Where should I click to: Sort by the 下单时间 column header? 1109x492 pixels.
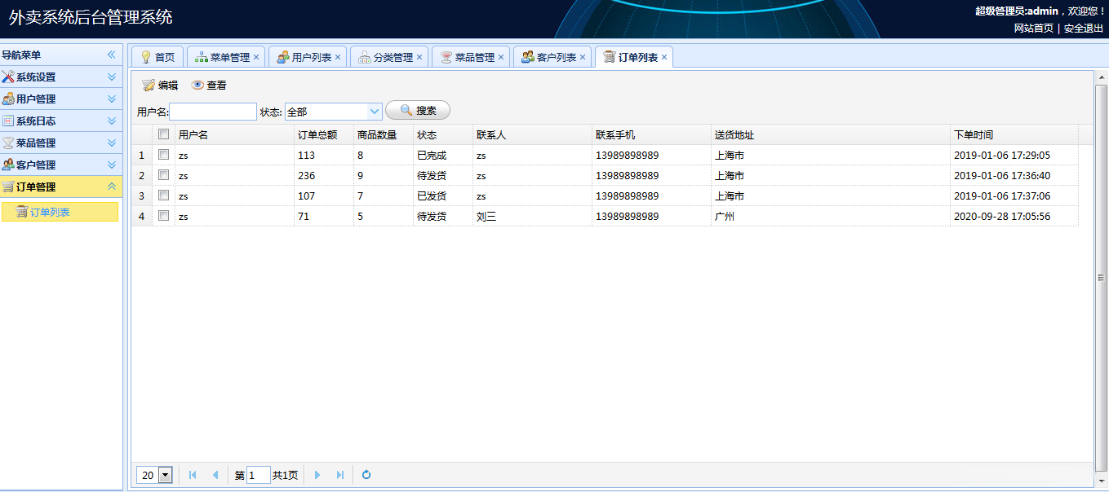tap(1014, 134)
